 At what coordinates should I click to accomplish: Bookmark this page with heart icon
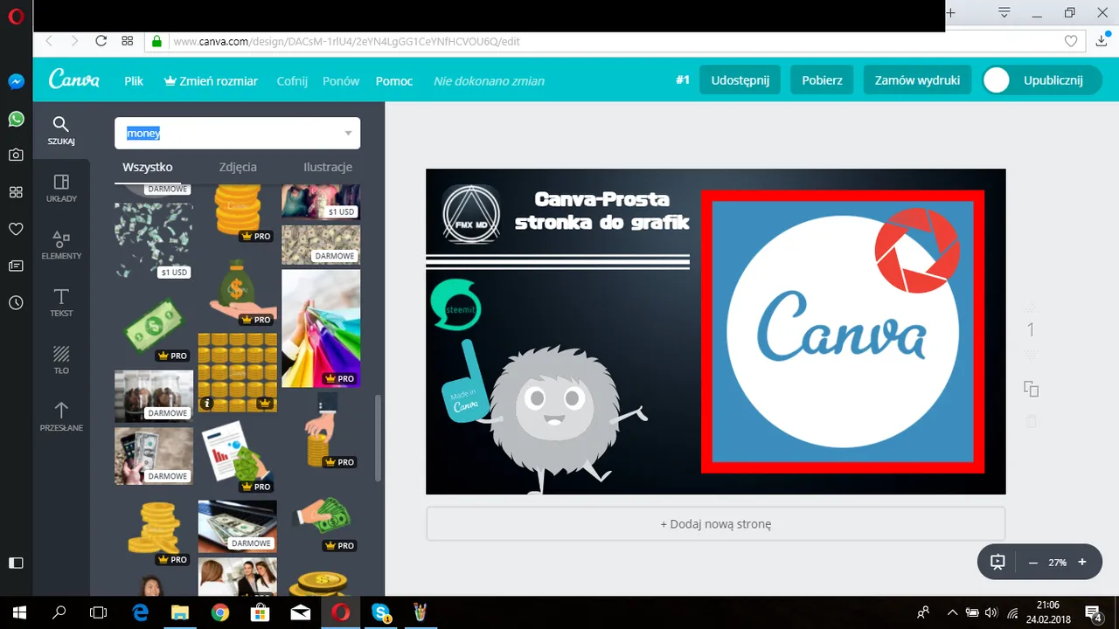[1071, 41]
